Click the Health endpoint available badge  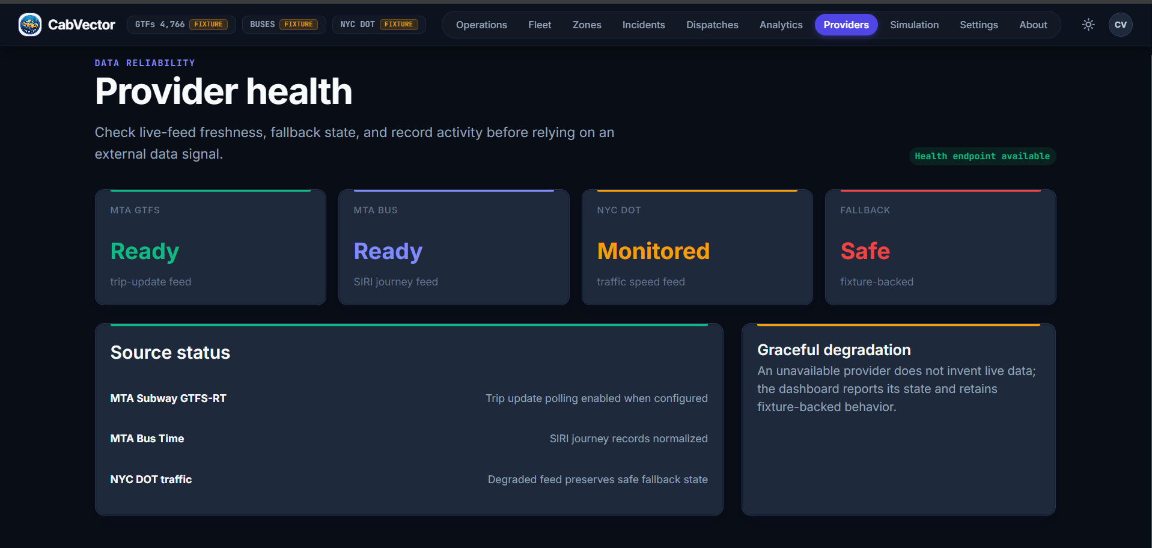pyautogui.click(x=982, y=156)
